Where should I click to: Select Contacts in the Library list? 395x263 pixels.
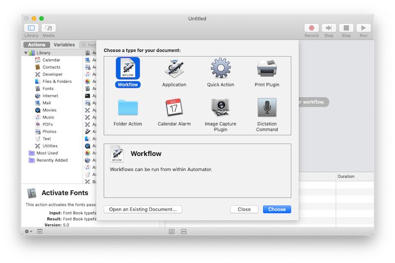(x=51, y=67)
